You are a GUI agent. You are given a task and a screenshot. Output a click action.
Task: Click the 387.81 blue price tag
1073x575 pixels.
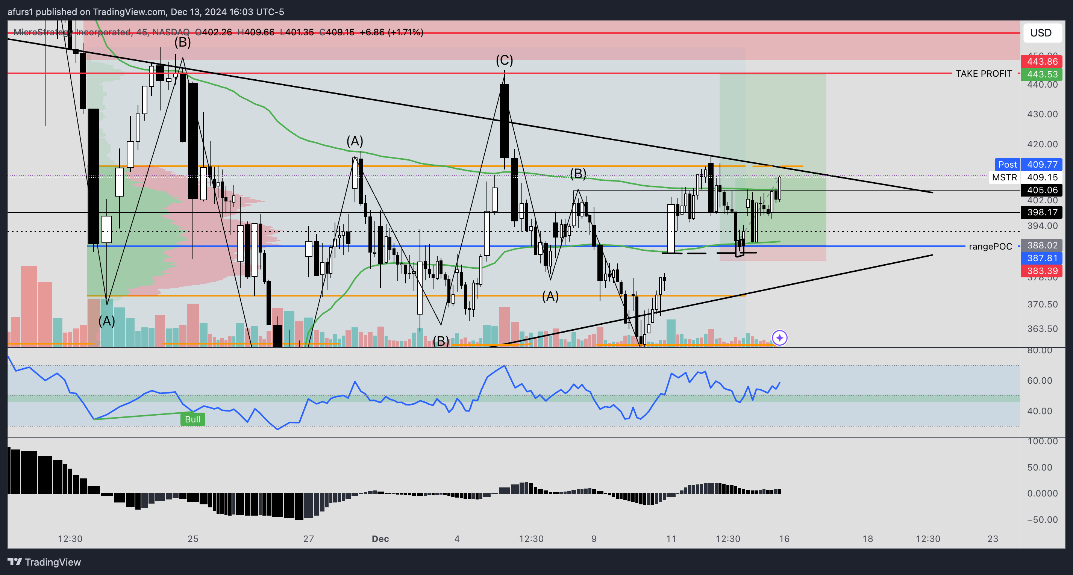1042,258
